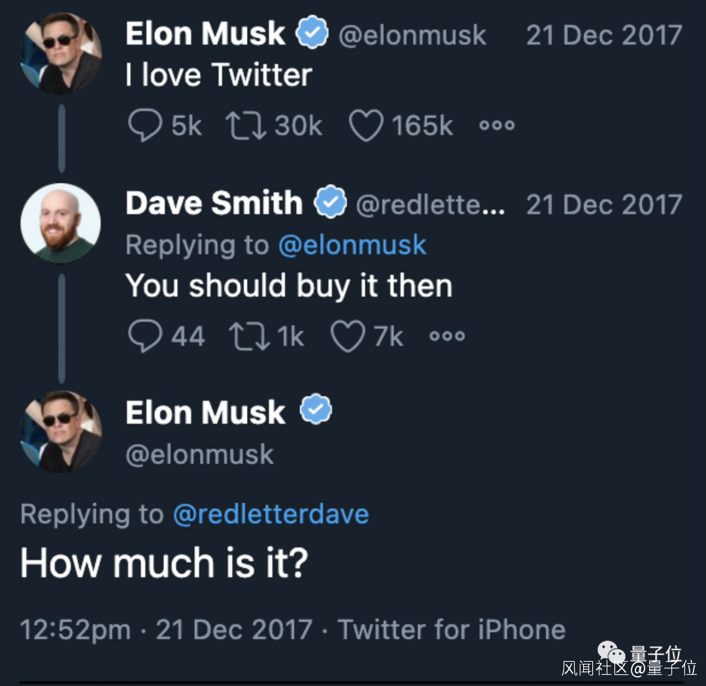Open more options on first tweet
The image size is (706, 686).
point(497,125)
